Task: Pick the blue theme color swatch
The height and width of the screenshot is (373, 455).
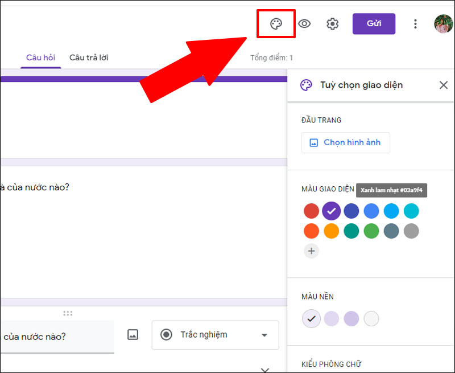Action: tap(371, 211)
